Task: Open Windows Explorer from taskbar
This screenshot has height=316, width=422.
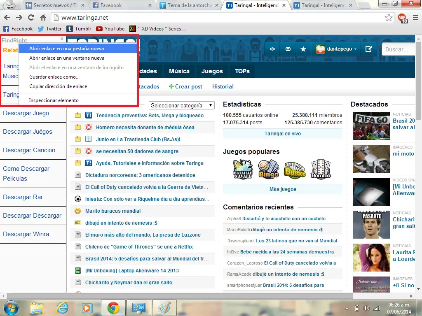Action: tap(37, 308)
